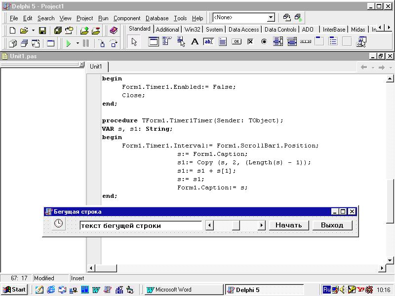
Task: Open the Database menu
Action: point(157,18)
